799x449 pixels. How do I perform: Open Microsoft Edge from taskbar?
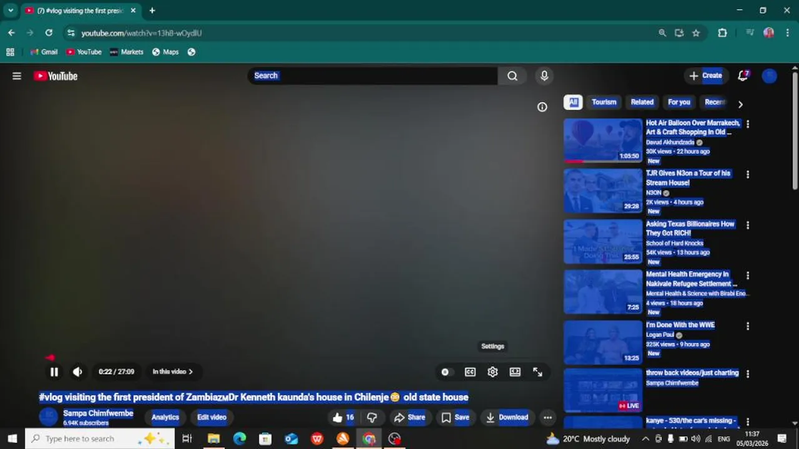(x=240, y=439)
